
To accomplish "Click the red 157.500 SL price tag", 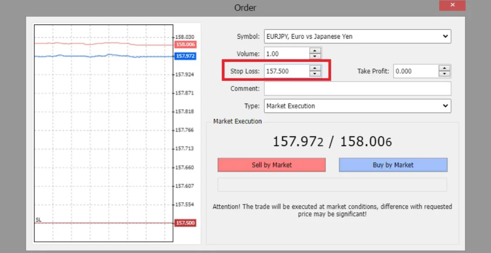I will [185, 223].
